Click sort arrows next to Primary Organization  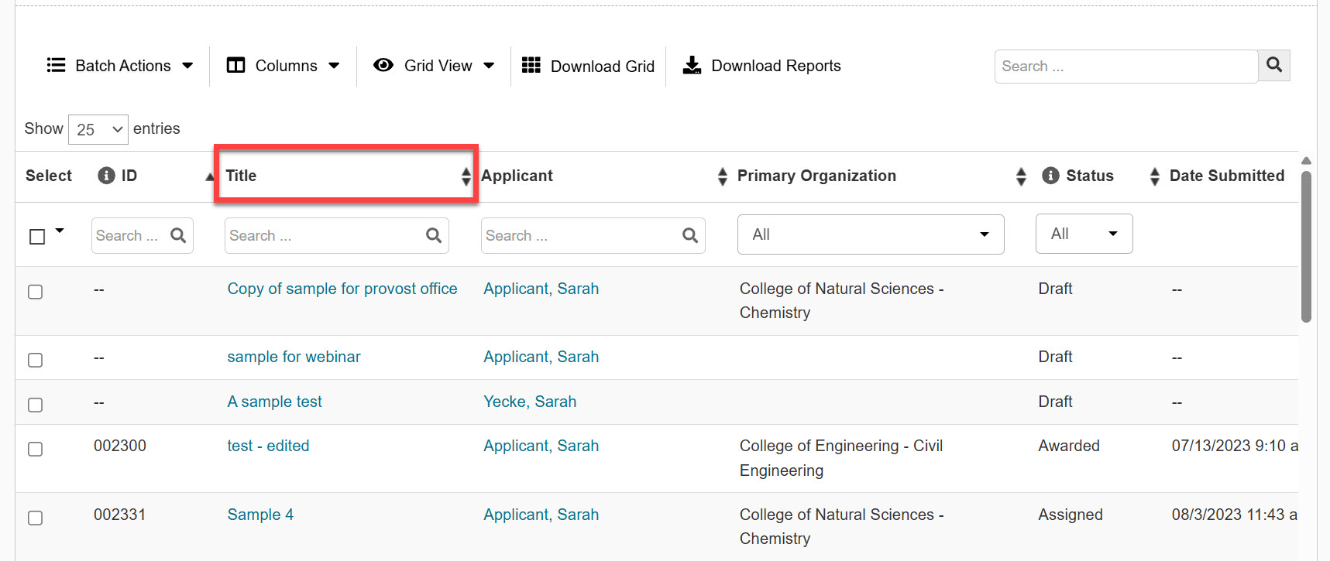(x=1021, y=176)
